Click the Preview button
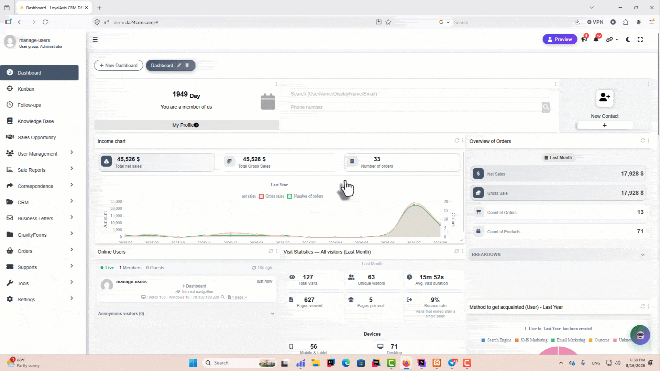 pyautogui.click(x=560, y=39)
